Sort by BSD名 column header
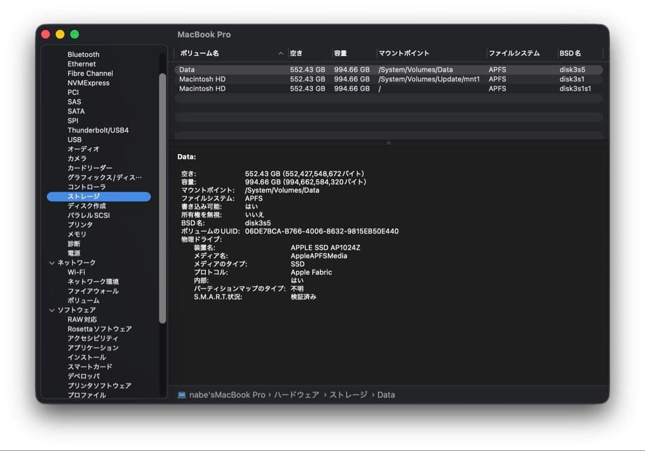Image resolution: width=645 pixels, height=451 pixels. pos(580,53)
